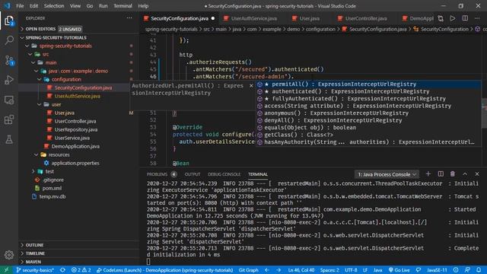Screen dimensions: 487x274
Task: Open the Source Control view
Action: [x=9, y=60]
